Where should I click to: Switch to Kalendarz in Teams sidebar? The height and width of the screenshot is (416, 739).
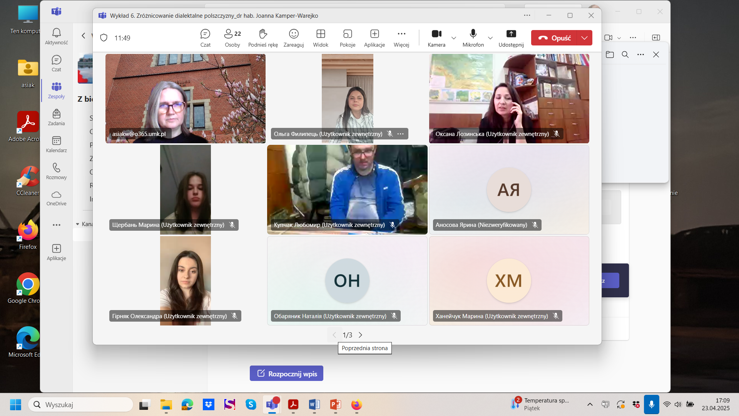(56, 144)
